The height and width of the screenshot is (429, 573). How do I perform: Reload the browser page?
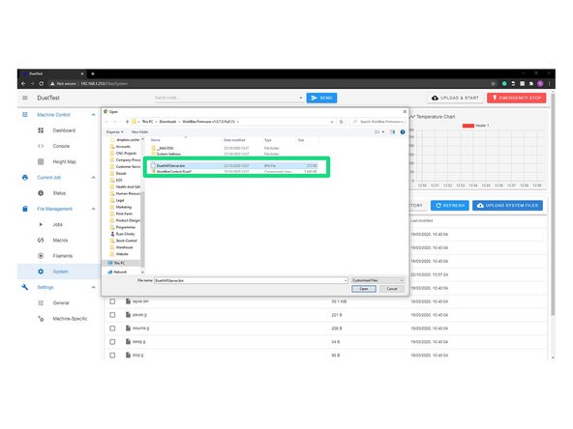coord(42,83)
